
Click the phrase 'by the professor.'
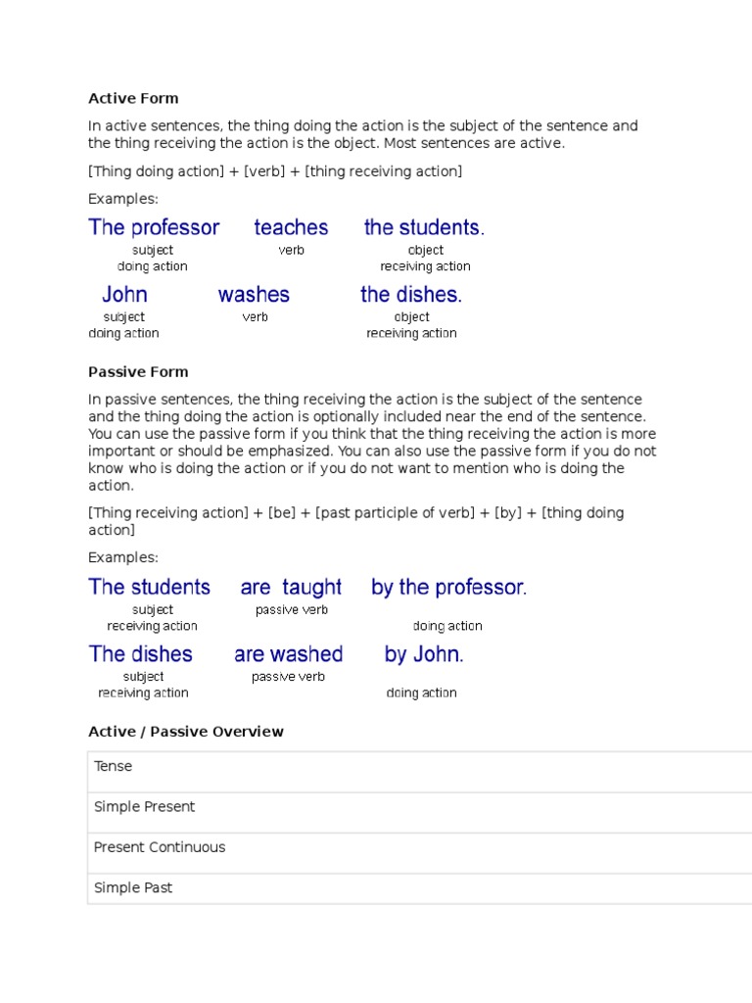pyautogui.click(x=448, y=587)
